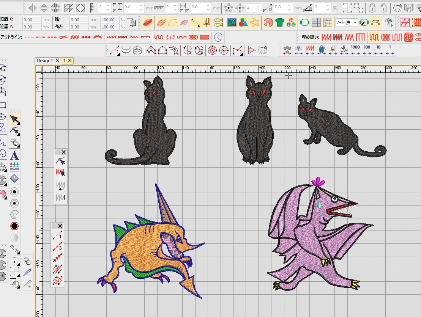Travel by 10 stitches
The image size is (421, 317).
[378, 50]
